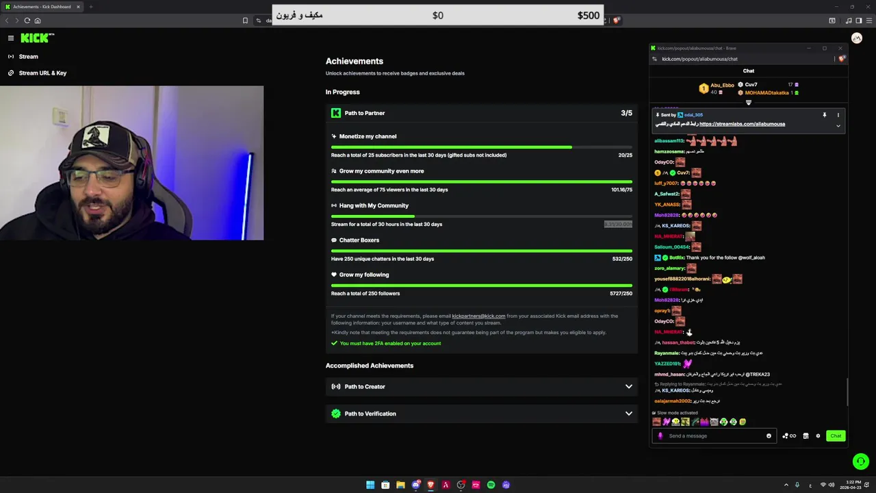876x493 pixels.
Task: Open the channel points infinity button
Action: 790,436
